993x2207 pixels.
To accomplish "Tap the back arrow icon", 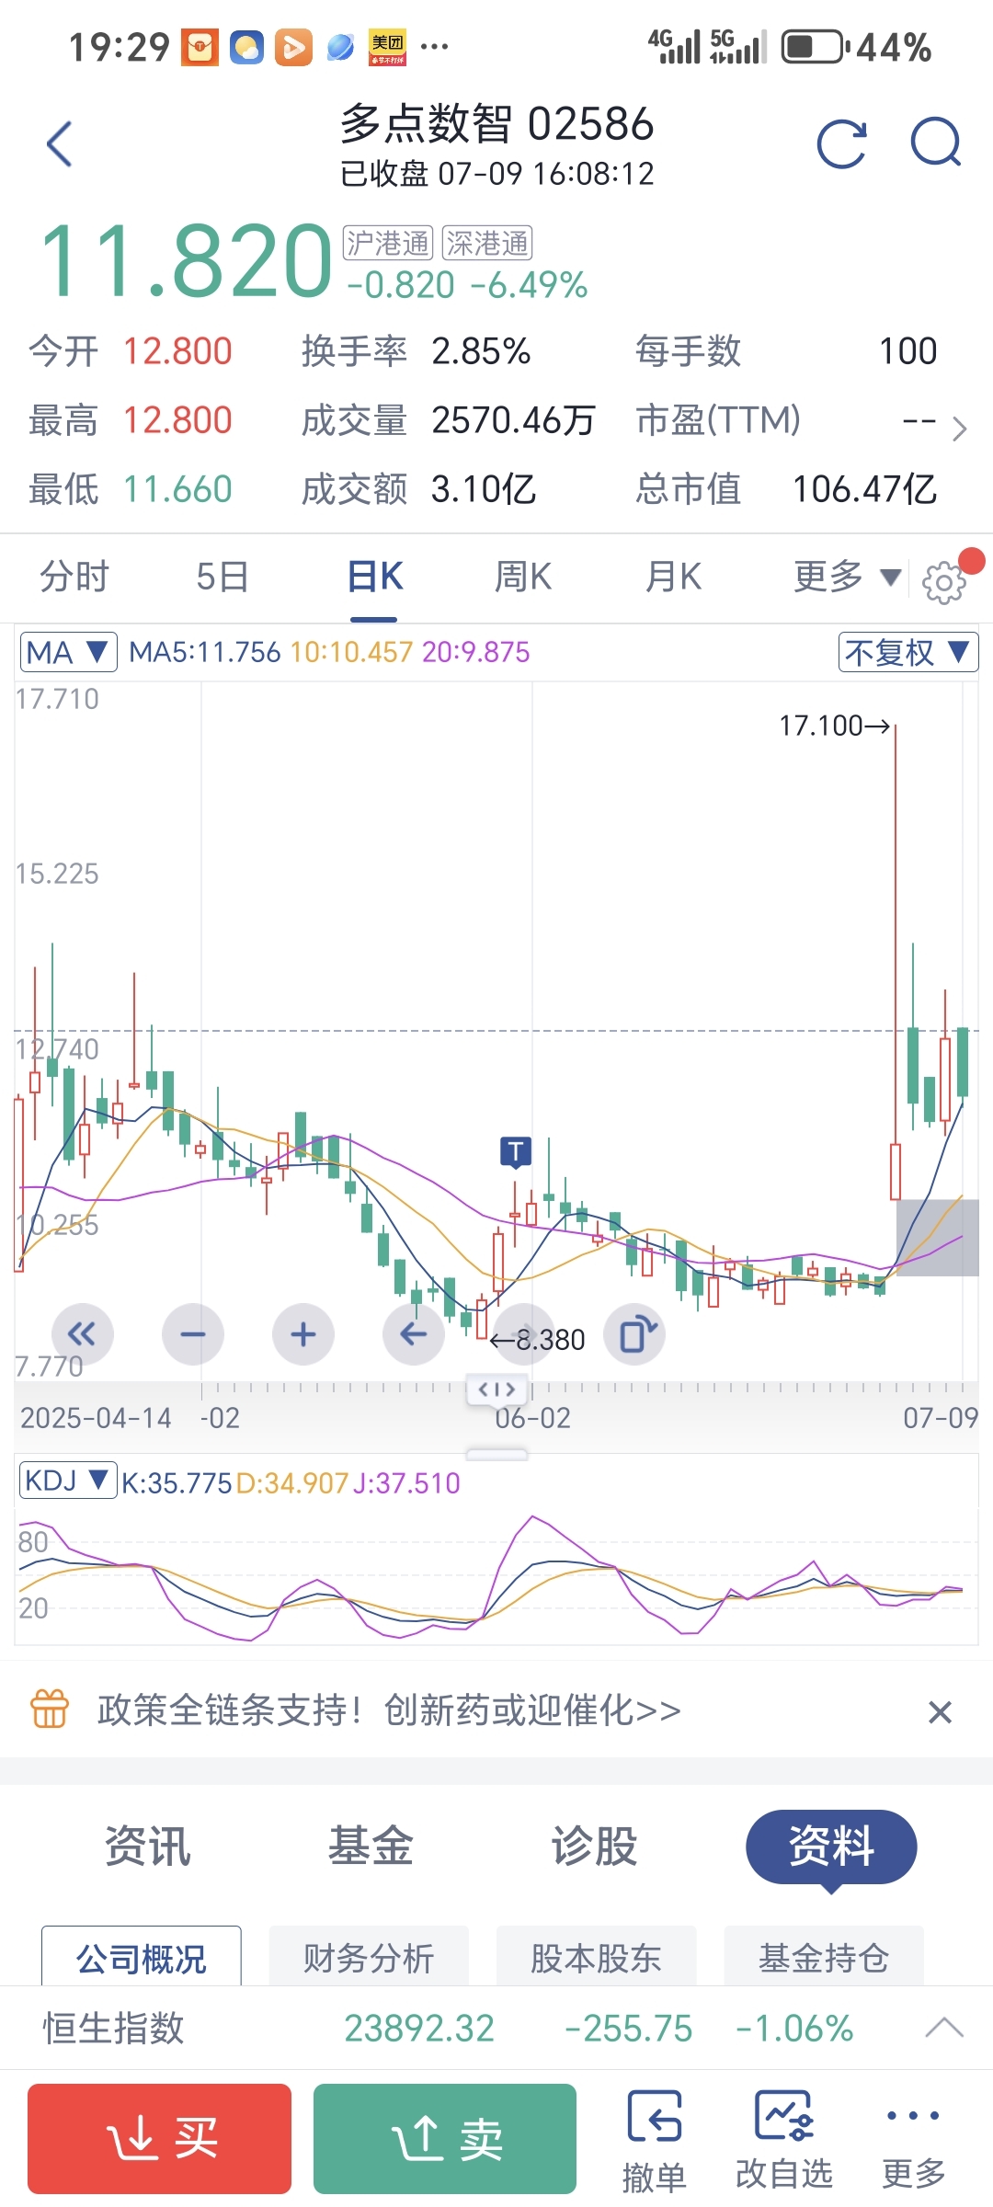I will point(60,144).
